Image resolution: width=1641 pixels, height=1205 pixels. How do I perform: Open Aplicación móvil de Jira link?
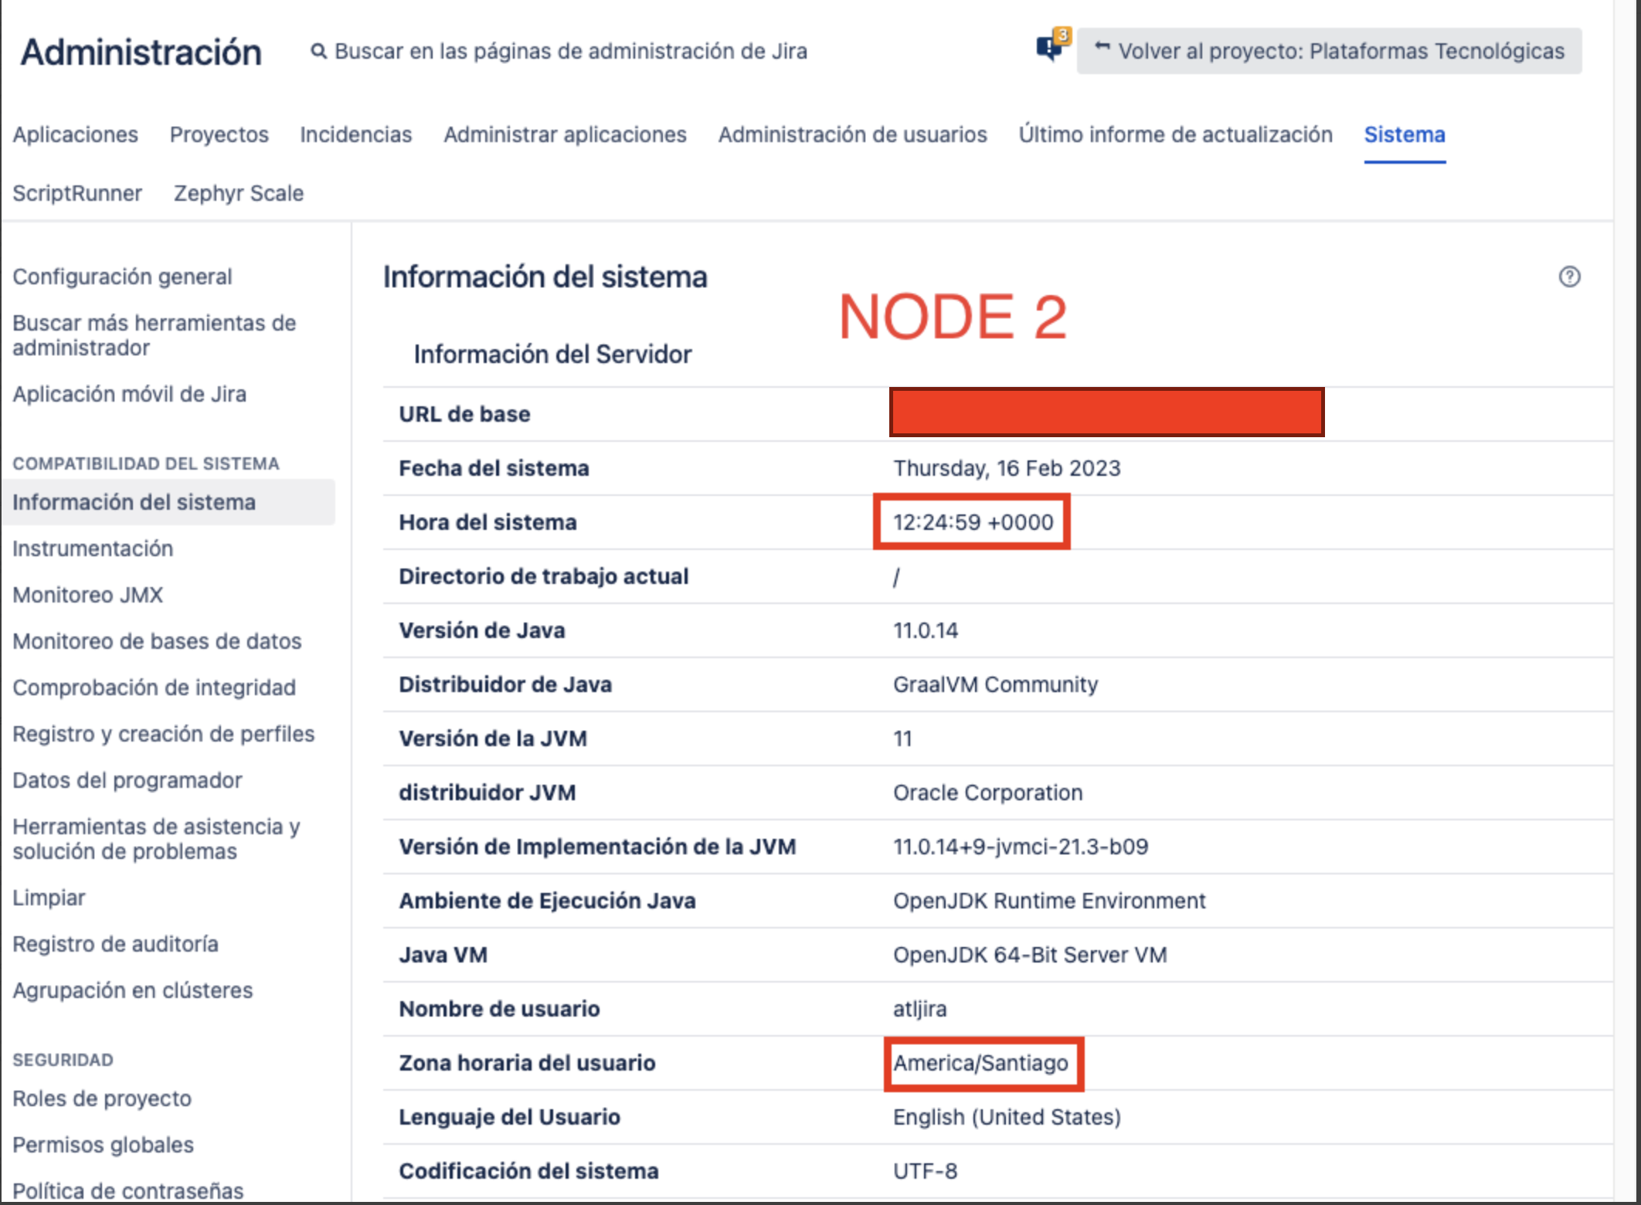coord(129,394)
